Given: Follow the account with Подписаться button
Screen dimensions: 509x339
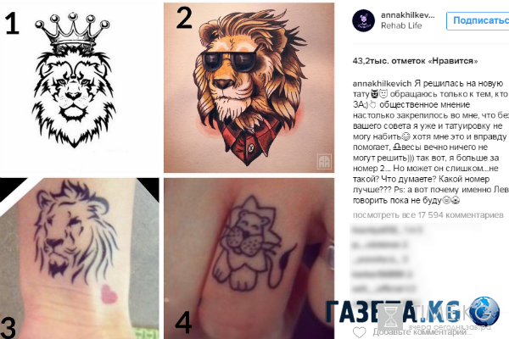Looking at the screenshot, I should pyautogui.click(x=478, y=20).
